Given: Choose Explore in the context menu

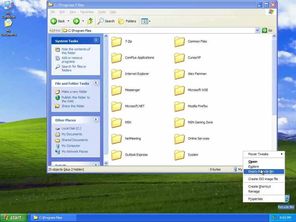Looking at the screenshot, I should 264,166.
